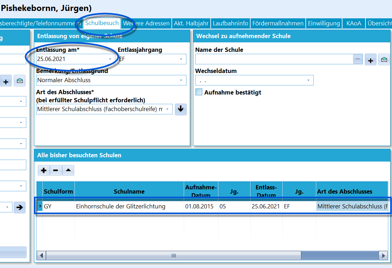Screen dimensions: 392x268
Task: Select the cell Einhornschule der Glitzerlichtung
Action: [x=129, y=206]
